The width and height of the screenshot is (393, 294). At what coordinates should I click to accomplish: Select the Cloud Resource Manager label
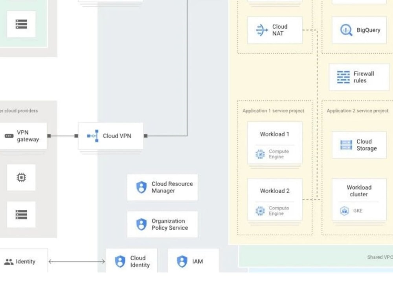pyautogui.click(x=172, y=187)
